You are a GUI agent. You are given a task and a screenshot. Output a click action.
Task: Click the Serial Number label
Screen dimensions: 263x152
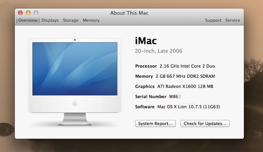[x=151, y=97]
